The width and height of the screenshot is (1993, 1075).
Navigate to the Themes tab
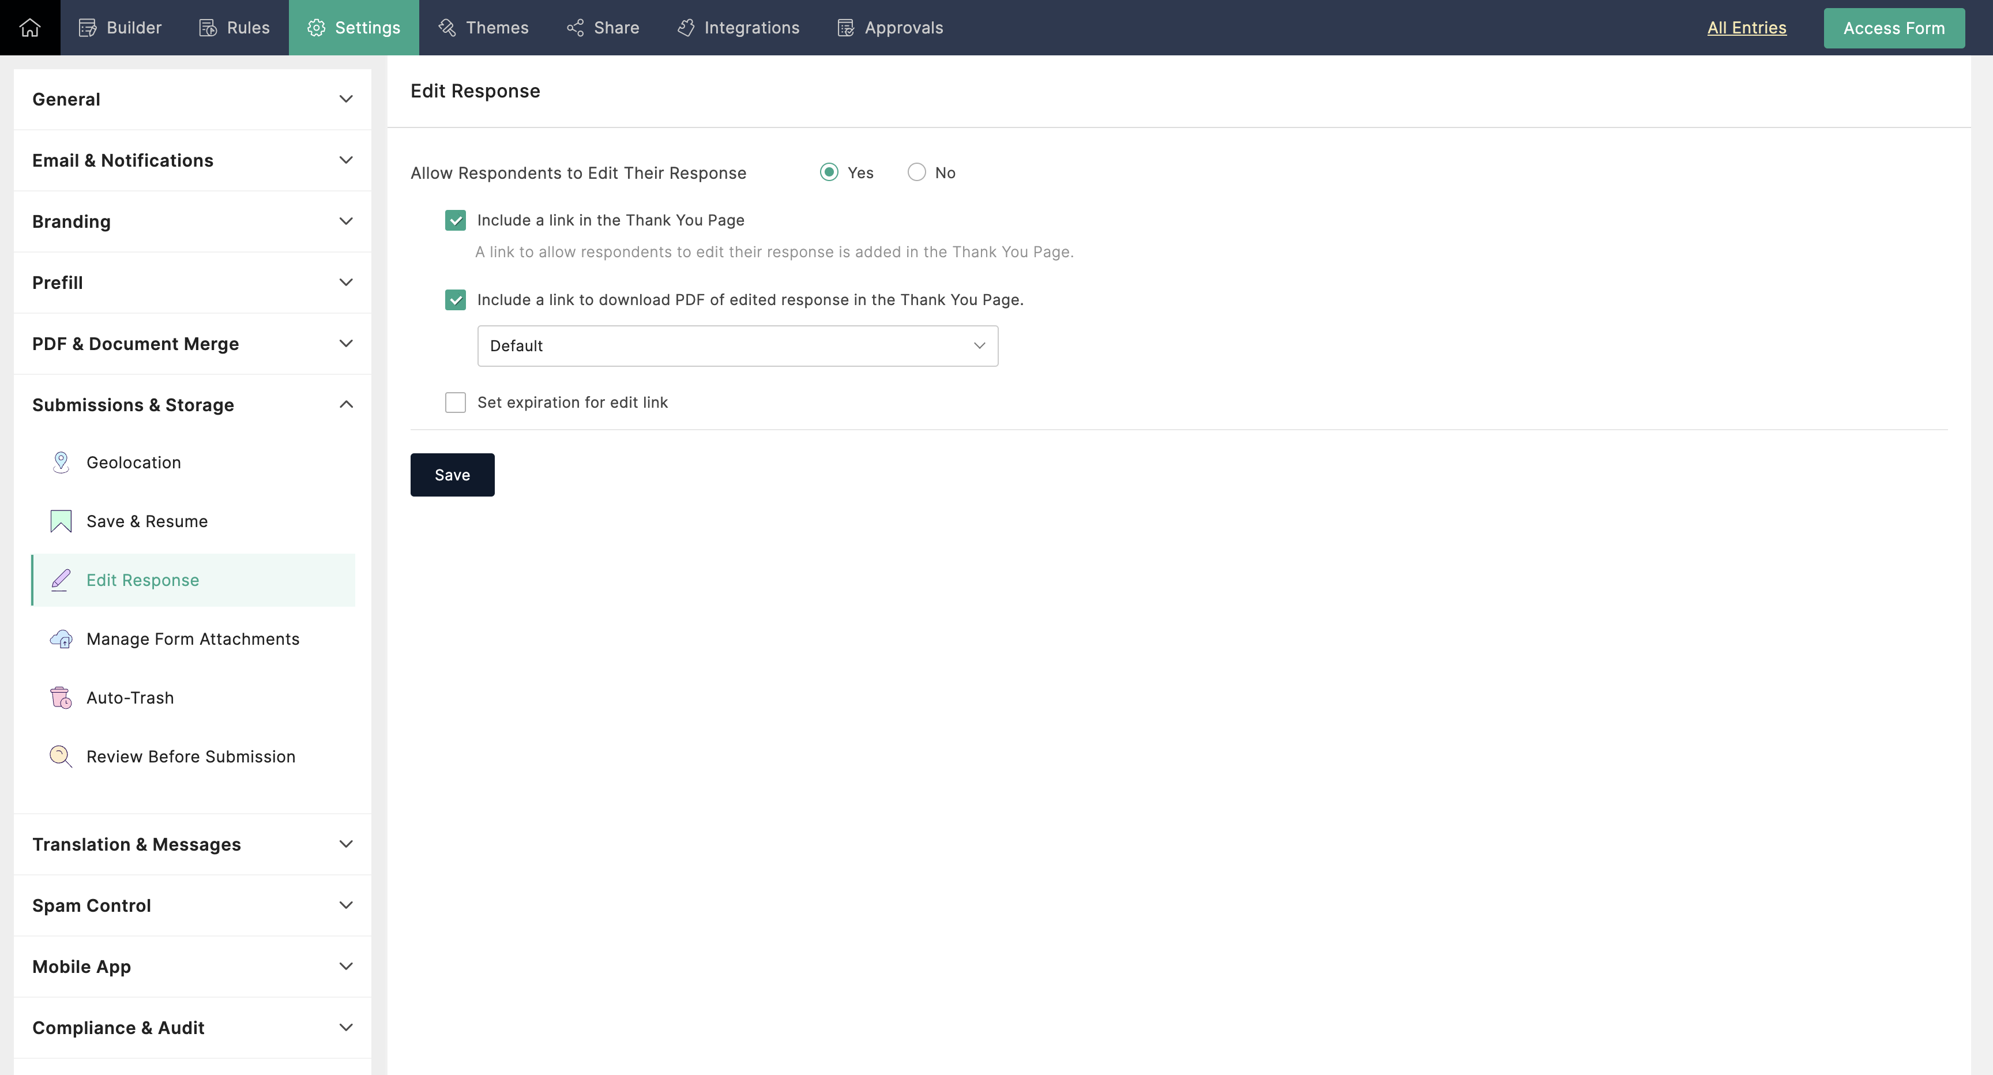coord(497,27)
